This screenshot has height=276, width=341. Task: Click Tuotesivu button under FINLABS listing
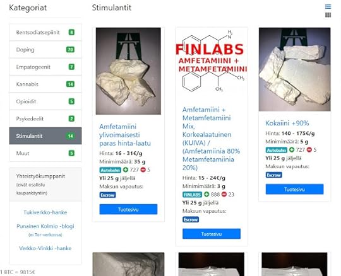(212, 234)
